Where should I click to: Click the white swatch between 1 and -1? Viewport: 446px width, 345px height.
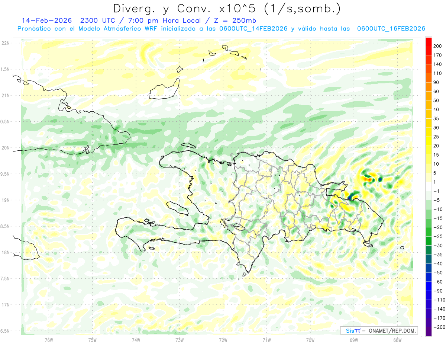pyautogui.click(x=429, y=186)
